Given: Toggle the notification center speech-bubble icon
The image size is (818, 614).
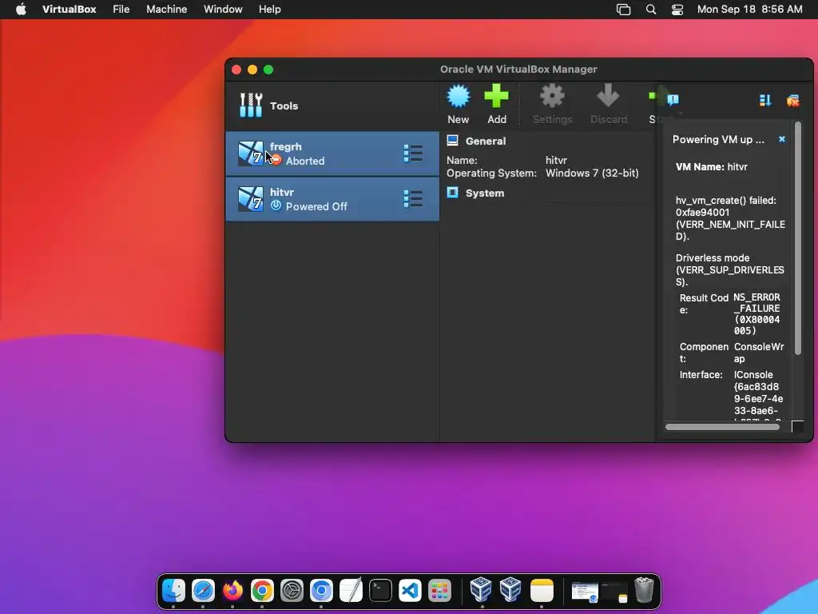Looking at the screenshot, I should 673,100.
